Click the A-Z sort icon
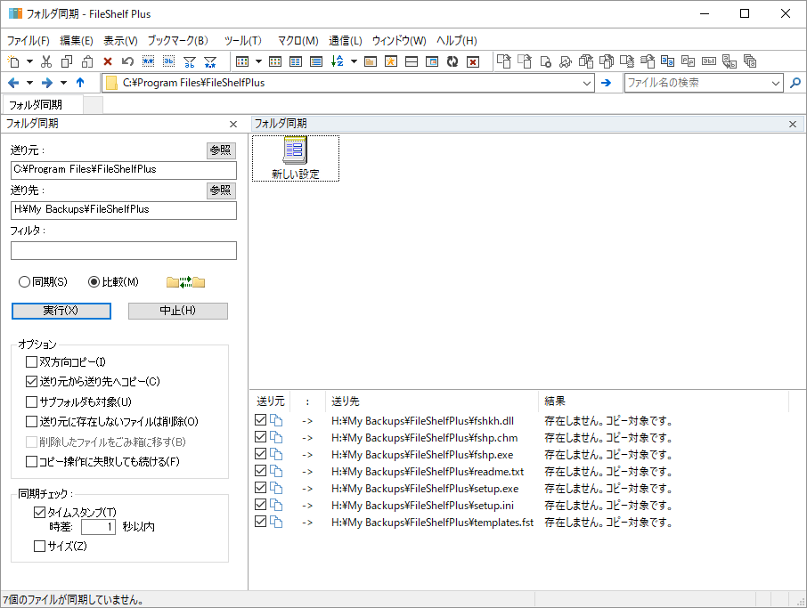Image resolution: width=807 pixels, height=608 pixels. (x=337, y=61)
